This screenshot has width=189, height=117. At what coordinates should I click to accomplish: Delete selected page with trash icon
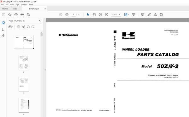coord(19,27)
